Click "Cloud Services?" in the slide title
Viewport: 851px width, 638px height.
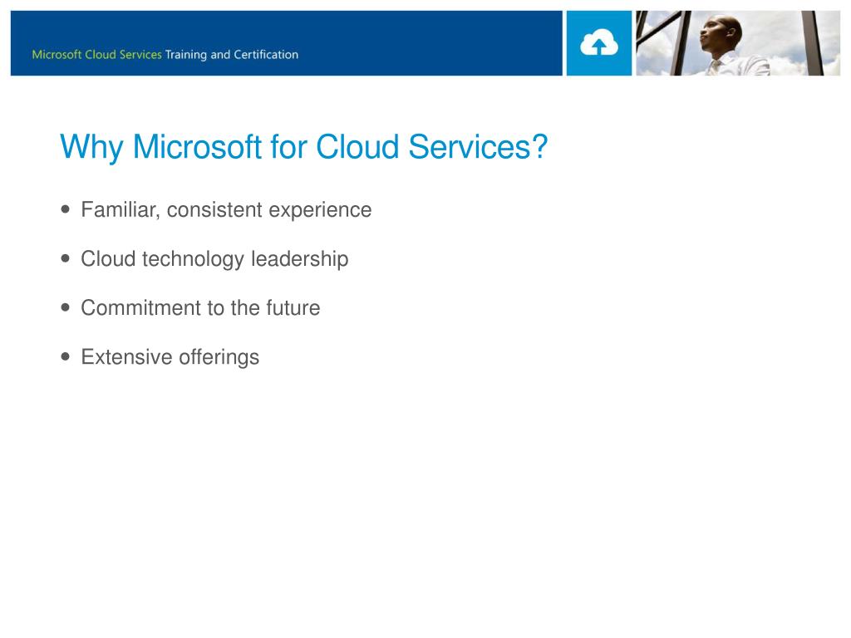pos(431,146)
